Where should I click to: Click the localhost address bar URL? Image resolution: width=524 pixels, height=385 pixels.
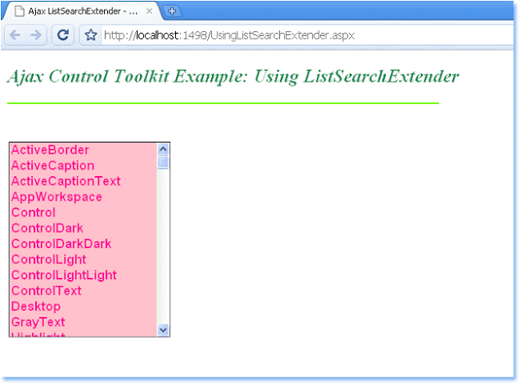[x=229, y=35]
